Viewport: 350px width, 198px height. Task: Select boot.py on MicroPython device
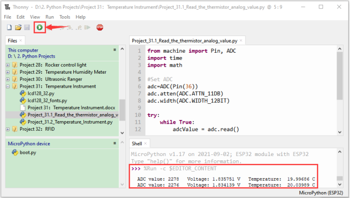click(28, 152)
